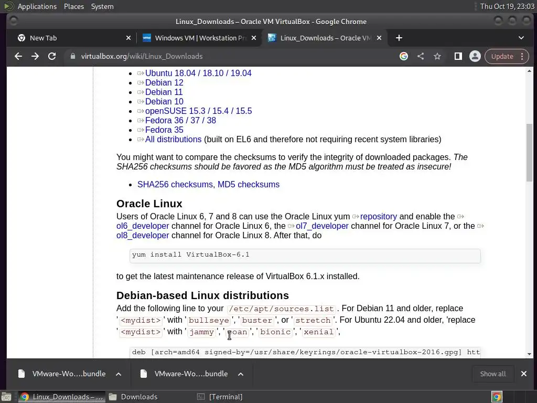Image resolution: width=537 pixels, height=403 pixels.
Task: Open Google icon in address bar
Action: coord(404,56)
